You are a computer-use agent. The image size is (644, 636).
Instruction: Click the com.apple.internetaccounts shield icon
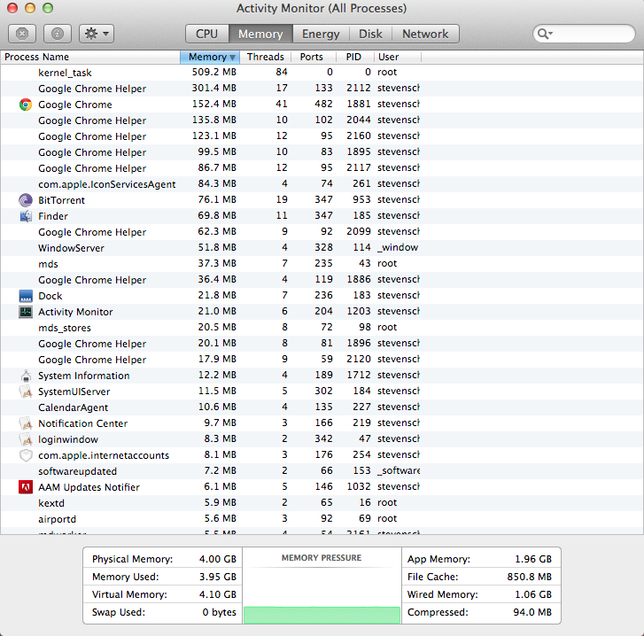click(26, 455)
